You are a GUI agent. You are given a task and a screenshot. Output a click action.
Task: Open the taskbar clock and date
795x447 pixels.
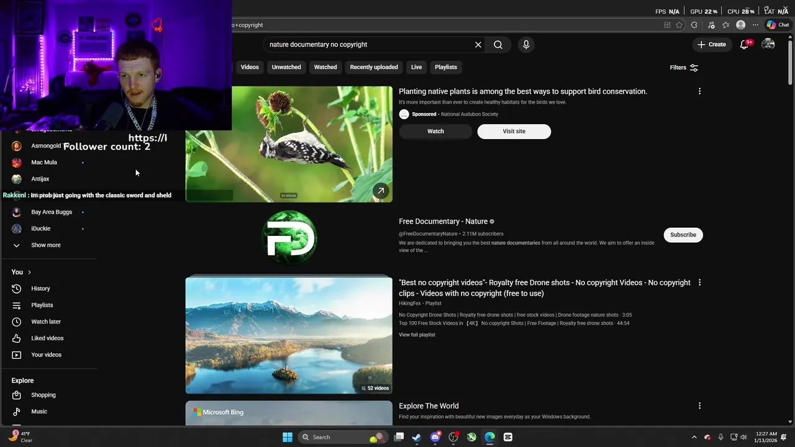point(766,437)
